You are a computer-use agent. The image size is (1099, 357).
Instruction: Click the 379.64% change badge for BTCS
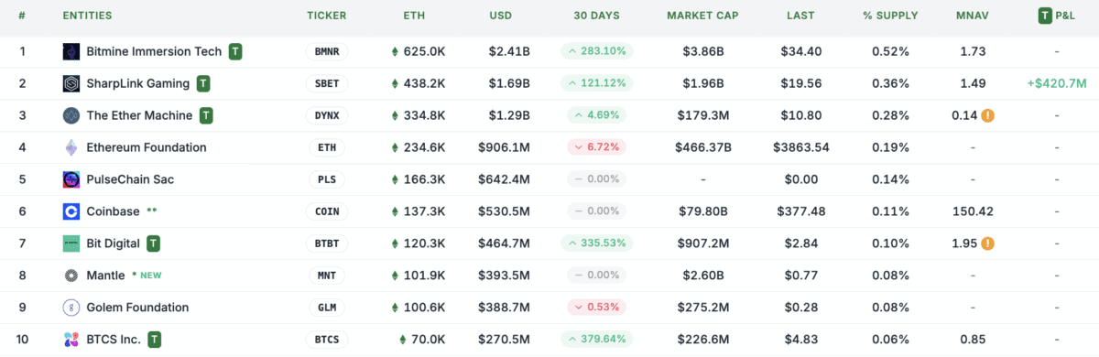coord(597,340)
